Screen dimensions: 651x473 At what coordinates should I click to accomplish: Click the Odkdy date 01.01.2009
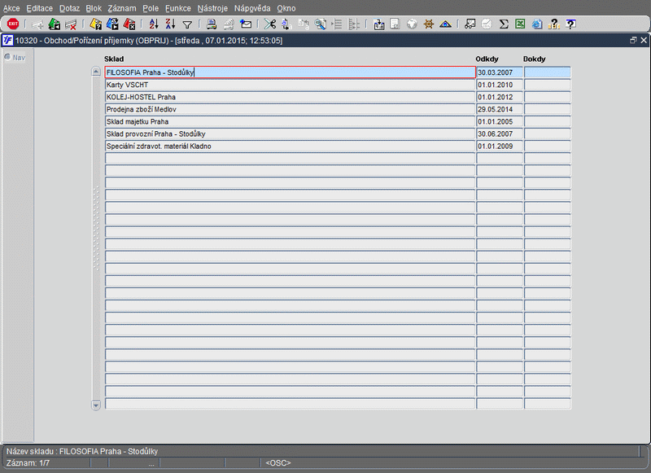coord(500,147)
